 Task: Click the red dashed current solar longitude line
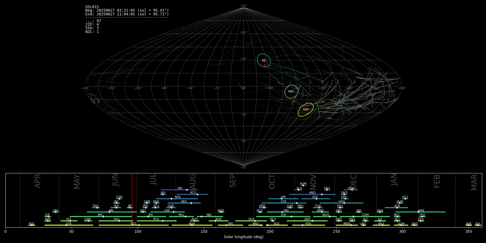click(132, 200)
